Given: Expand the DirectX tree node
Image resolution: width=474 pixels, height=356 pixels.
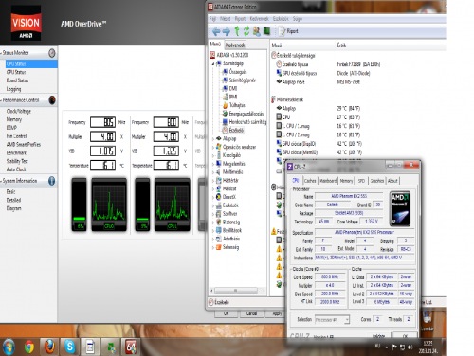Looking at the screenshot, I should coord(213,197).
